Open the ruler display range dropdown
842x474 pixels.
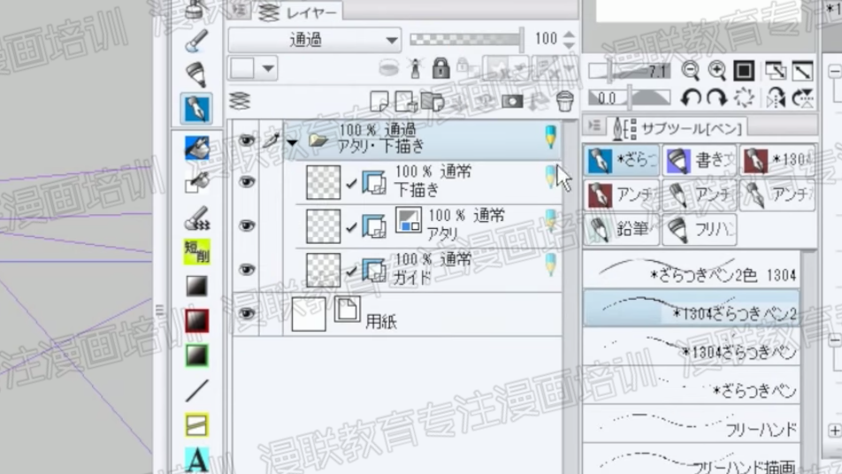[x=553, y=68]
